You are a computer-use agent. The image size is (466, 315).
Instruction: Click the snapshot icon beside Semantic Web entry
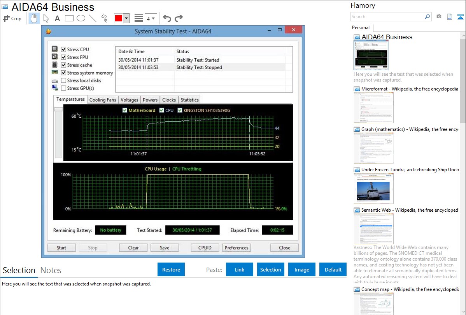click(357, 210)
